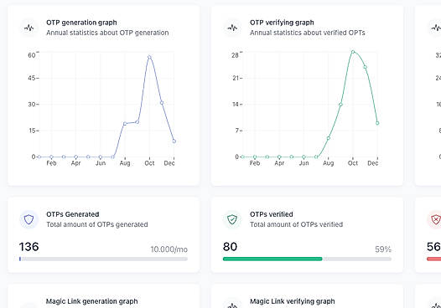Click the green OTPs verified progress bar
The width and height of the screenshot is (441, 308).
[x=307, y=259]
